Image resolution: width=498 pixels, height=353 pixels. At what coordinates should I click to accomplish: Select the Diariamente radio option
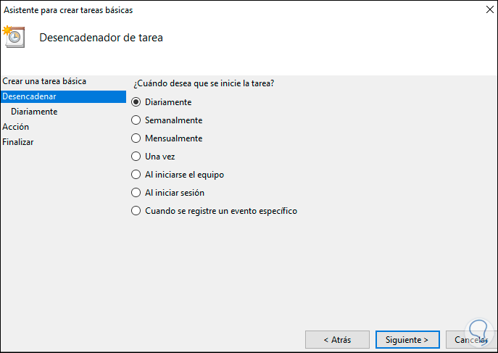coord(136,102)
